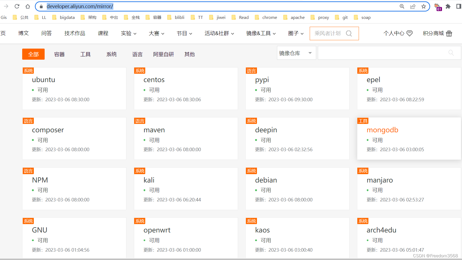Select the 全部 category tab
The image size is (462, 260).
[x=33, y=54]
